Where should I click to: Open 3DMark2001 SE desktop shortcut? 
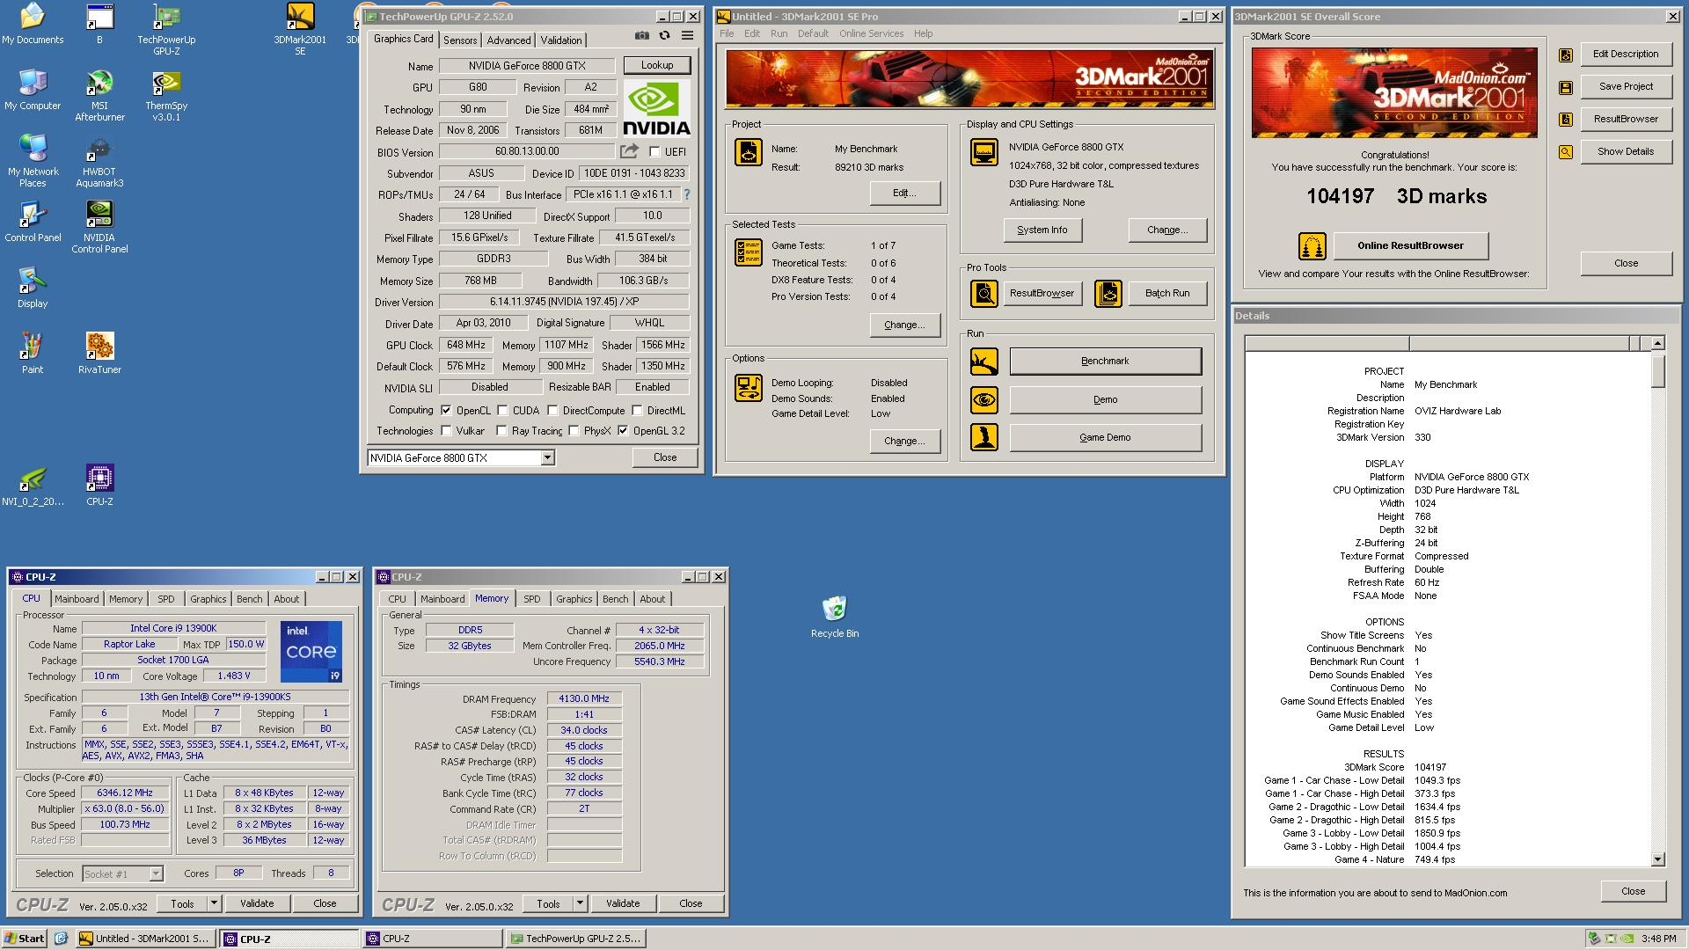click(300, 30)
